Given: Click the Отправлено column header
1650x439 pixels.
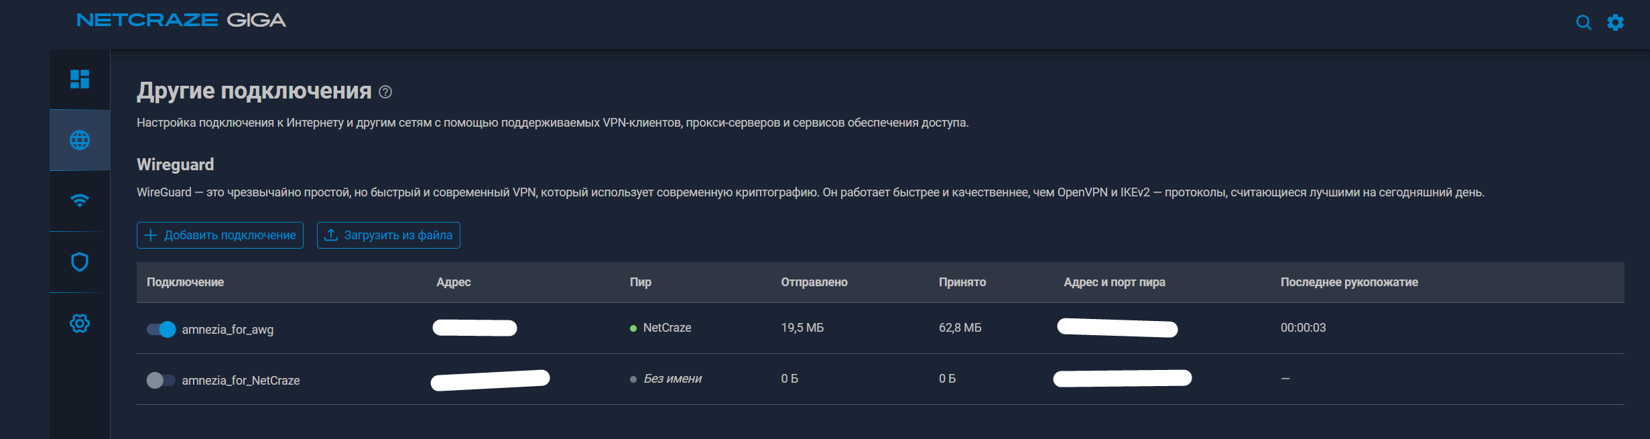Looking at the screenshot, I should pyautogui.click(x=814, y=282).
